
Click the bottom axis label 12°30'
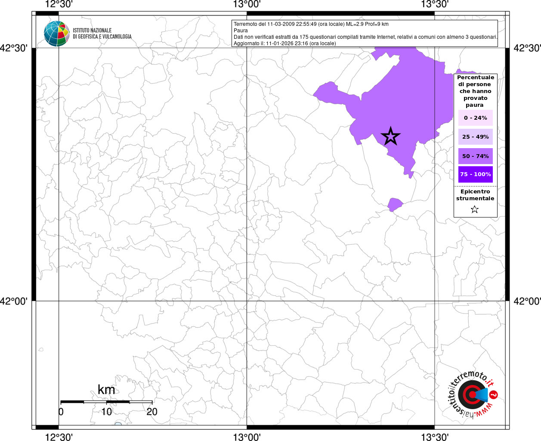(x=59, y=437)
